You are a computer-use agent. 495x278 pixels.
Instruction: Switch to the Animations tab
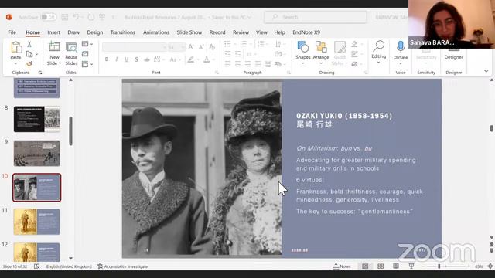coord(156,32)
